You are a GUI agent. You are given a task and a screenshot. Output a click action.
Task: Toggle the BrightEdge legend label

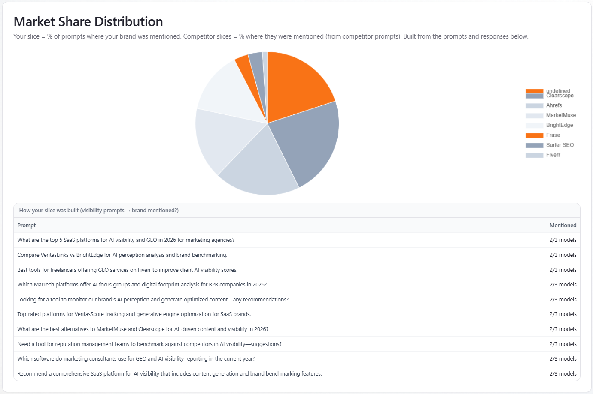[x=559, y=125]
